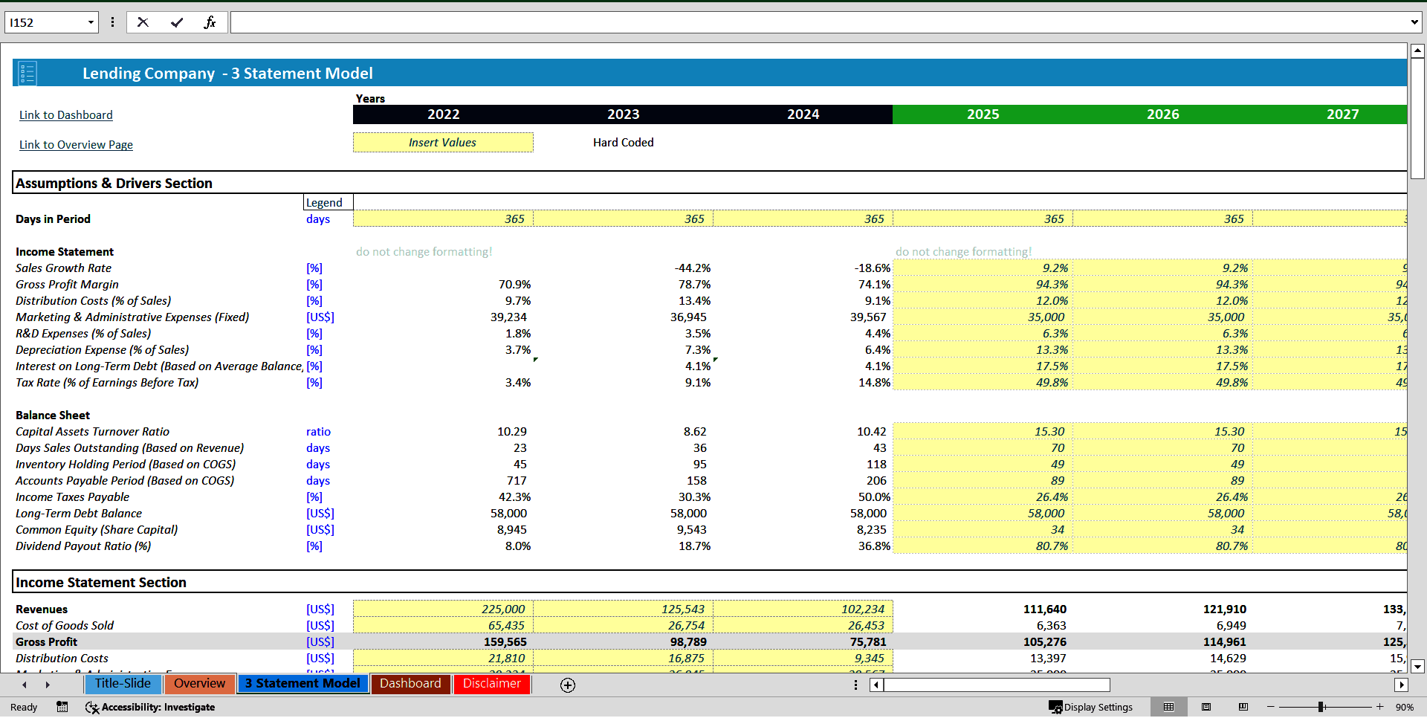Select 2025 Tax Rate 49.8% cell
Viewport: 1427px width, 718px height.
tap(983, 383)
